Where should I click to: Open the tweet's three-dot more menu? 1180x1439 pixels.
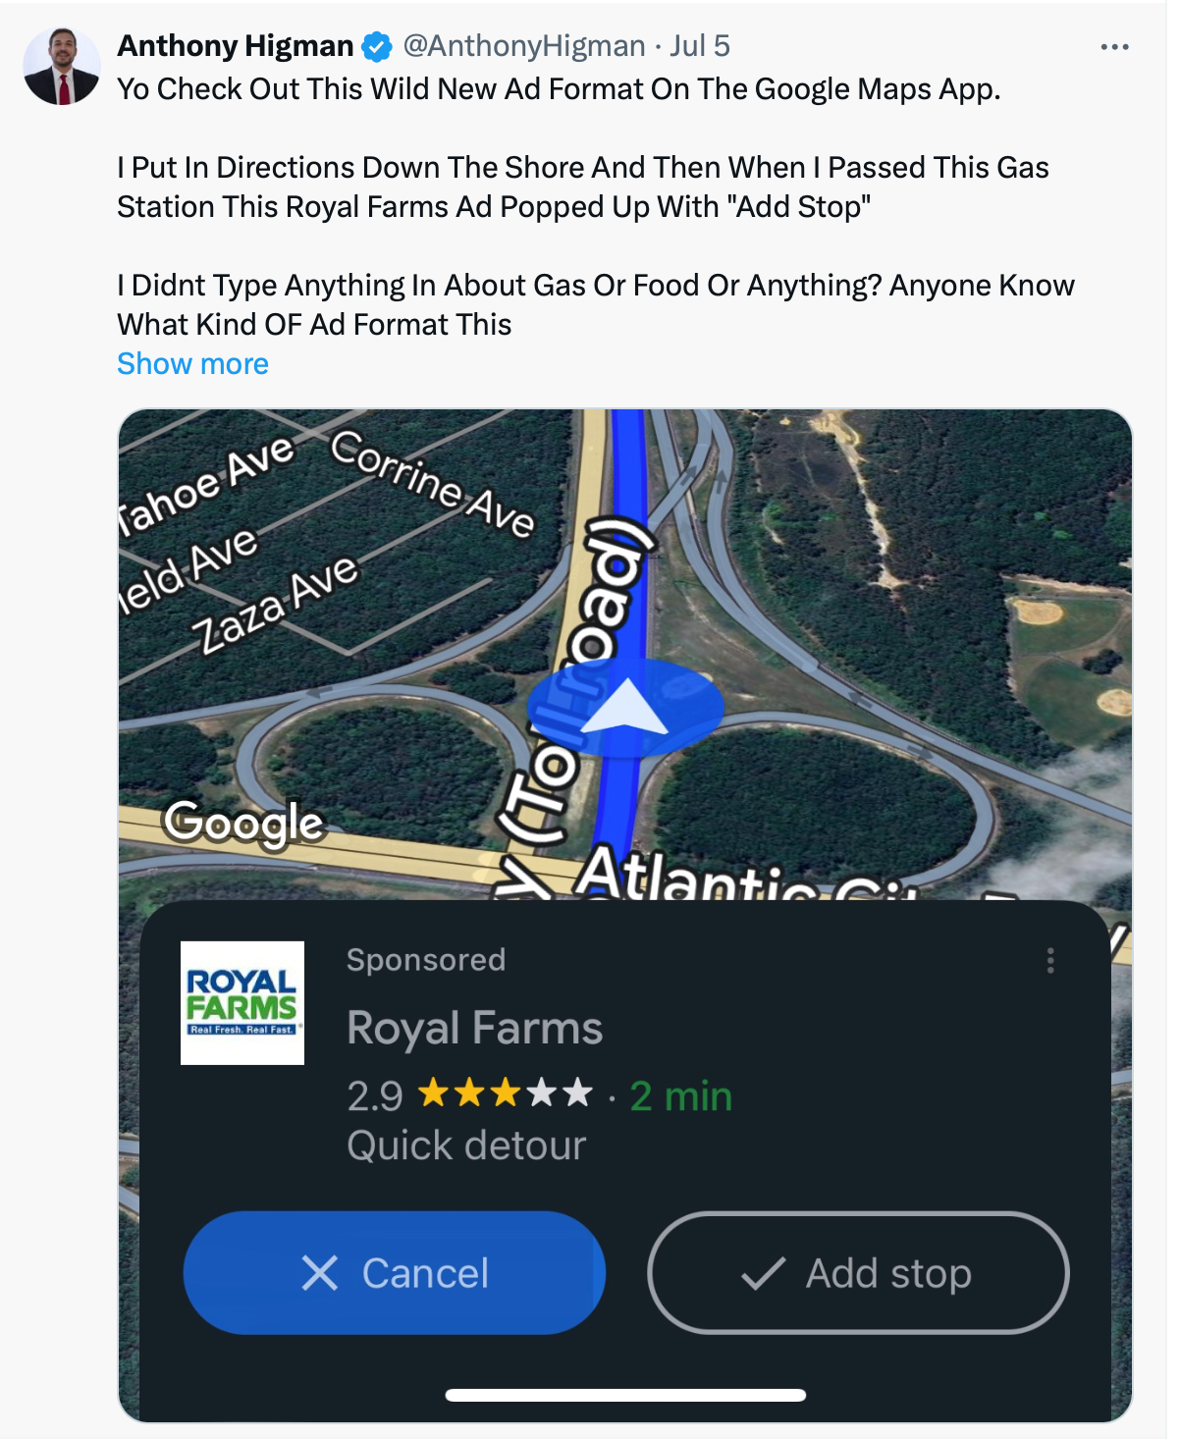pyautogui.click(x=1114, y=47)
